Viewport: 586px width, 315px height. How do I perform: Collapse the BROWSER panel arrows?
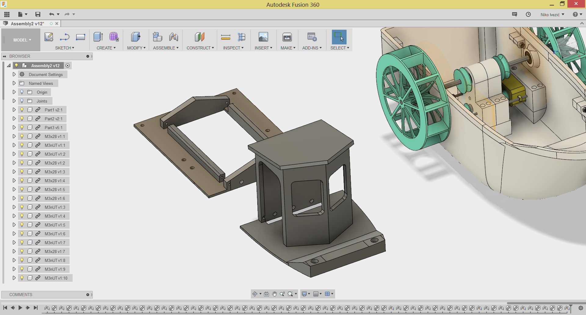pyautogui.click(x=4, y=56)
